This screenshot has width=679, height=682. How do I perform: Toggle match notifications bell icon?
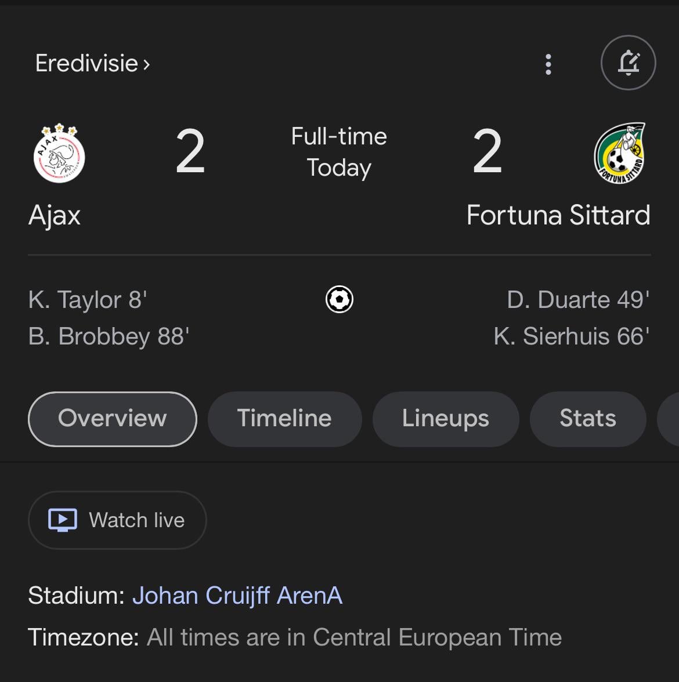click(628, 63)
